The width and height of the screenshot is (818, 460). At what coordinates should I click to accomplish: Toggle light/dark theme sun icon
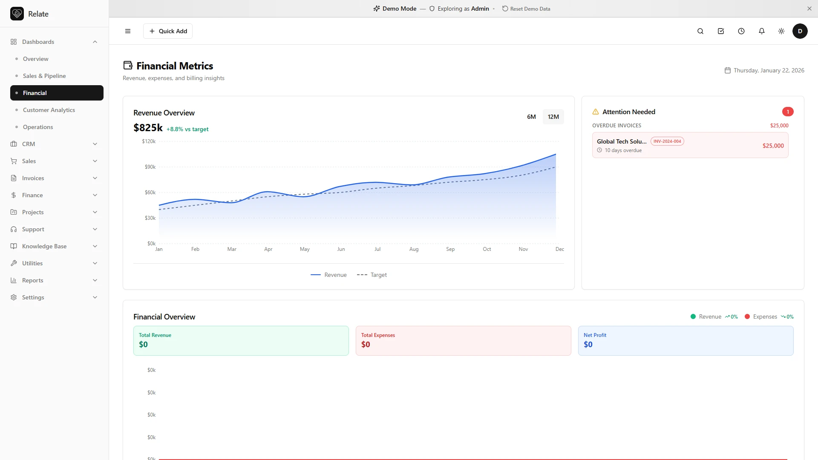tap(781, 31)
